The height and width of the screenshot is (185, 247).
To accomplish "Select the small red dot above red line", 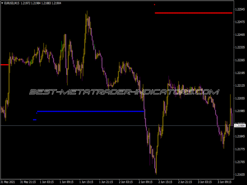I will (154, 5).
